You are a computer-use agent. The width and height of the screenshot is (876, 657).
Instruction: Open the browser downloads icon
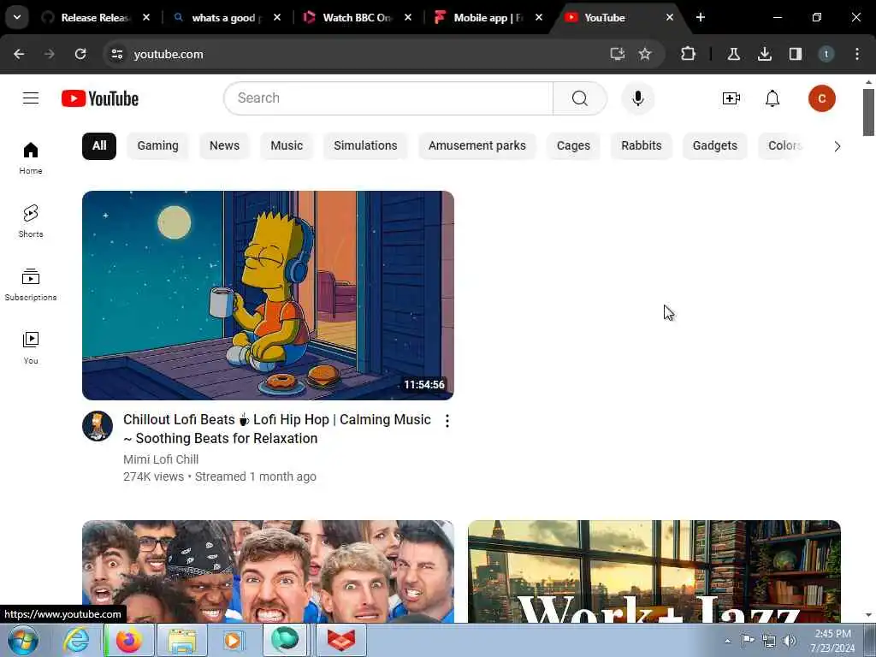click(764, 54)
